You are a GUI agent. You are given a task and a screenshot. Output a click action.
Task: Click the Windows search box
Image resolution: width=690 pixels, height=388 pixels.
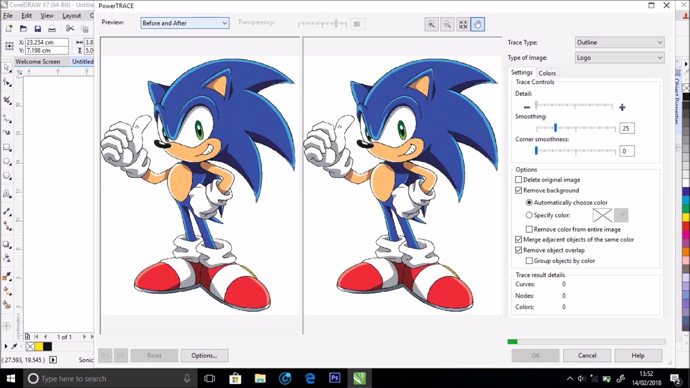(x=111, y=378)
